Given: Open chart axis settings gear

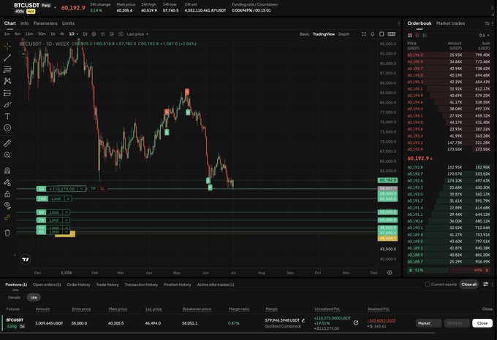Looking at the screenshot, I should (x=390, y=273).
